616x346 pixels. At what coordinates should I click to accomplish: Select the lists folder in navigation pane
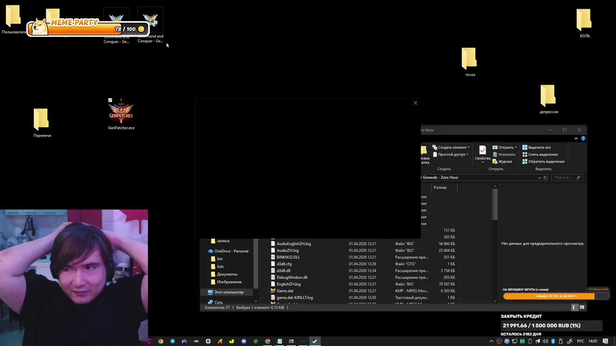[x=217, y=266]
